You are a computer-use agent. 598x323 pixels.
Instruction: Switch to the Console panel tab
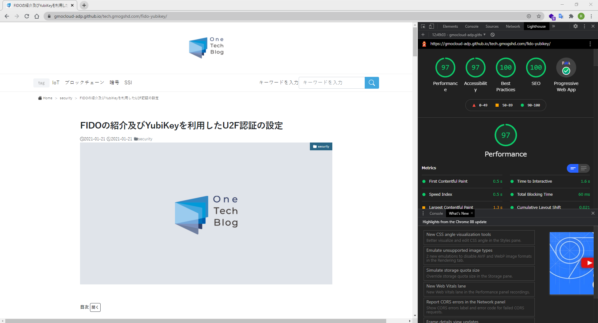(x=472, y=26)
